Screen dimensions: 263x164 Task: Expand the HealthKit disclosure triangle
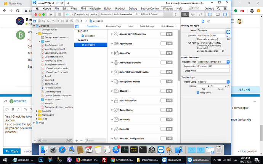pyautogui.click(x=112, y=119)
